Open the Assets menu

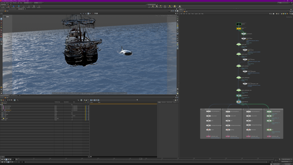tap(11, 3)
